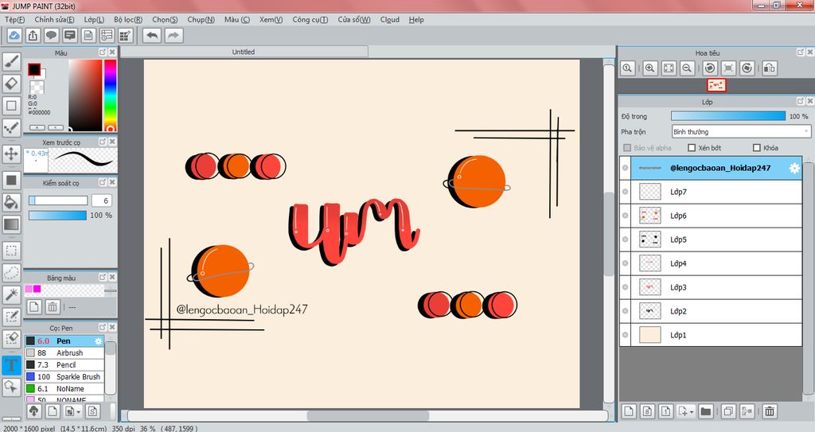Add a new layer folder
The height and width of the screenshot is (432, 815).
click(x=705, y=411)
